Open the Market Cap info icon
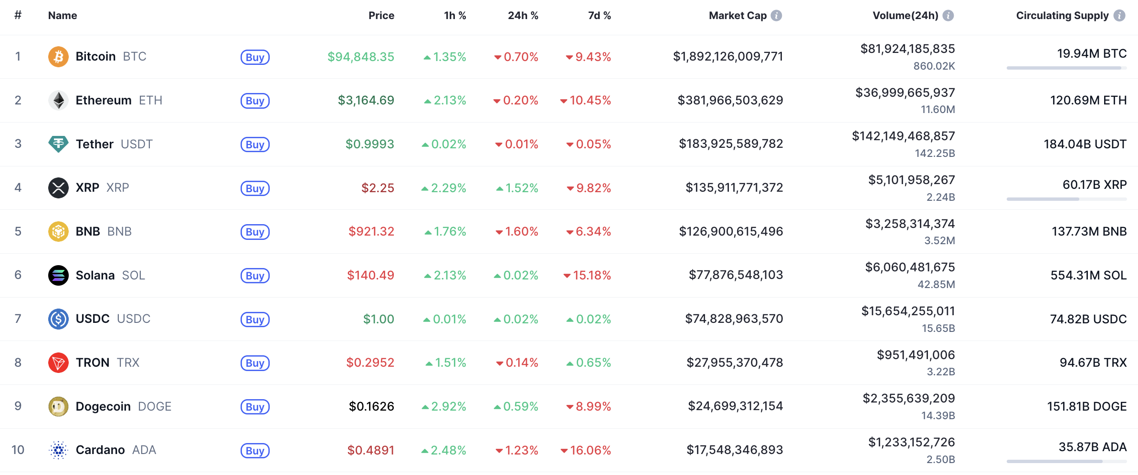This screenshot has height=475, width=1138. coord(777,16)
